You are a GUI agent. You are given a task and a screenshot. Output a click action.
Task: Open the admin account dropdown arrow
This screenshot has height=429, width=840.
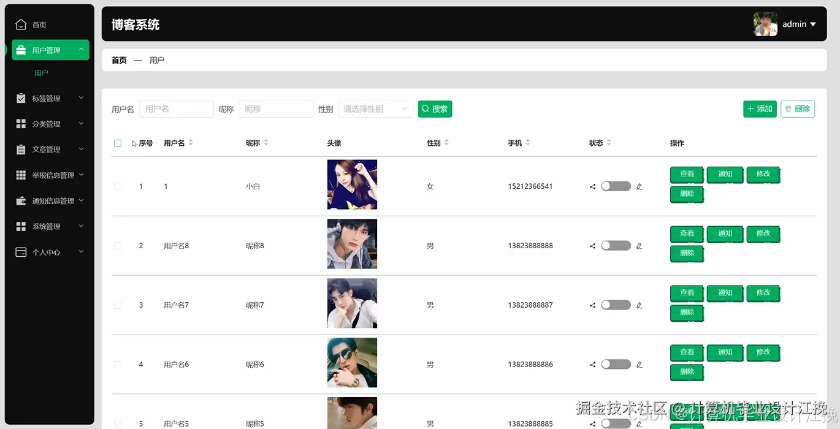click(x=813, y=25)
